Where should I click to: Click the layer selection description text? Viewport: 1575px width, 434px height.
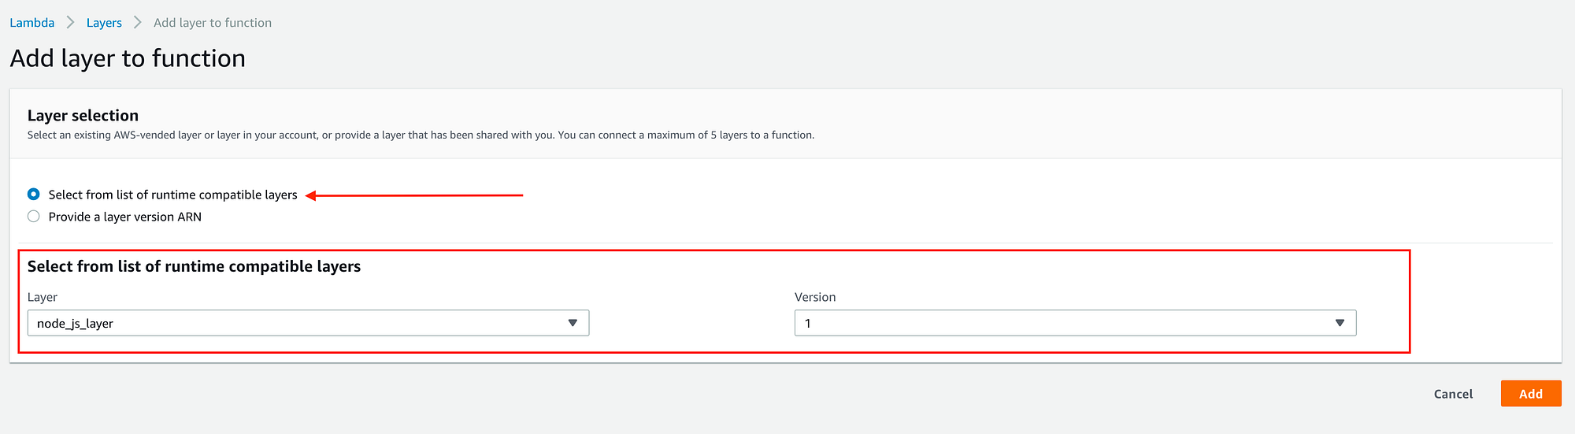click(421, 135)
